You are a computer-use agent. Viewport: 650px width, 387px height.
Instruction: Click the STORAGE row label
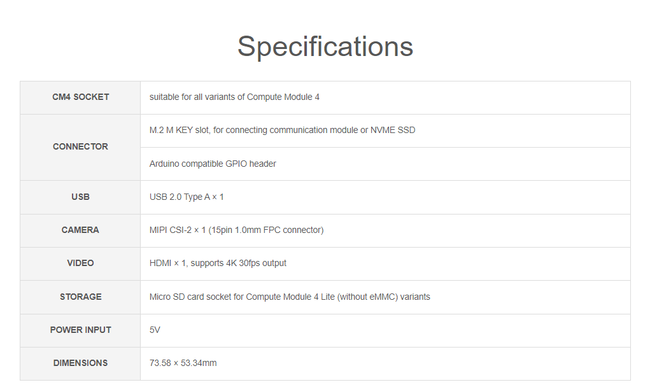80,297
